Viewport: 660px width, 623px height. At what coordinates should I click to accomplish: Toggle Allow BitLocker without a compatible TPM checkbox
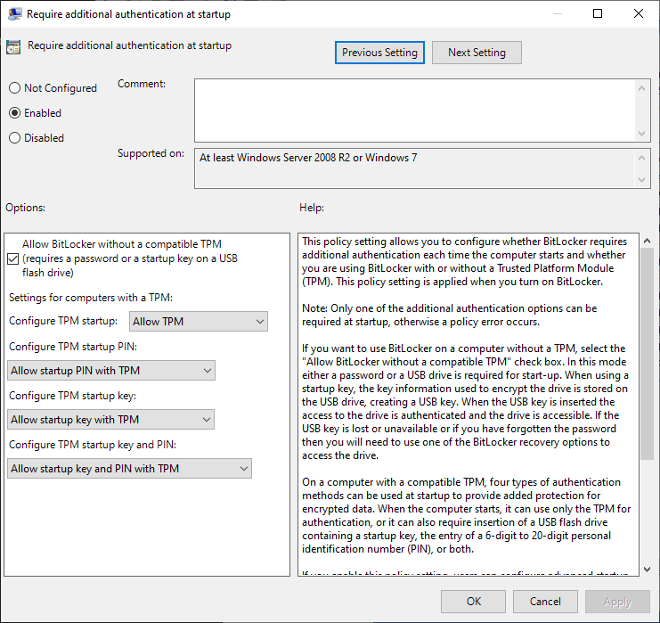point(13,258)
